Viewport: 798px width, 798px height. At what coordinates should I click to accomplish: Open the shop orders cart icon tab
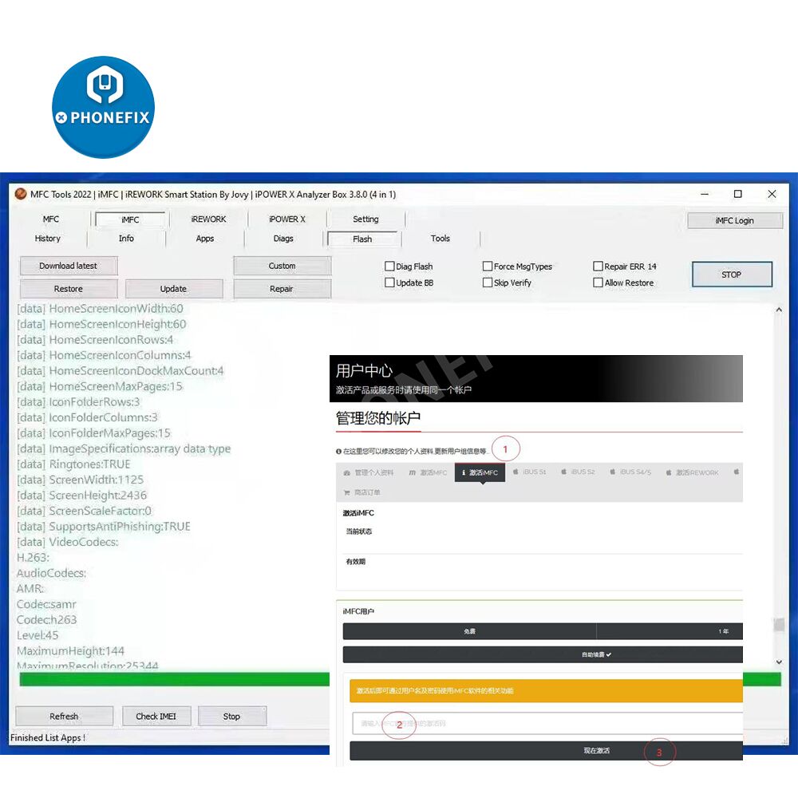coord(361,492)
